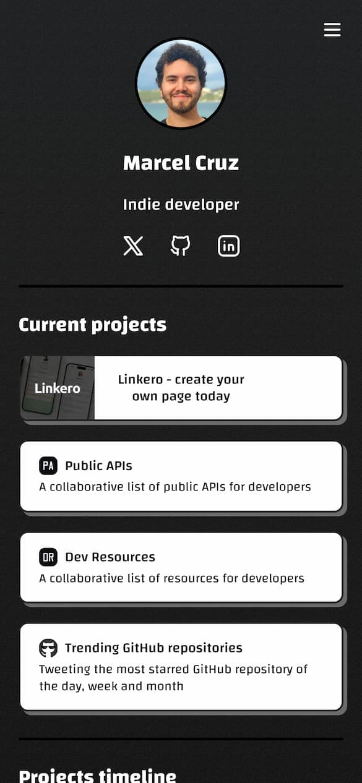Click the Marcel Cruz name heading
The width and height of the screenshot is (362, 783).
(181, 163)
